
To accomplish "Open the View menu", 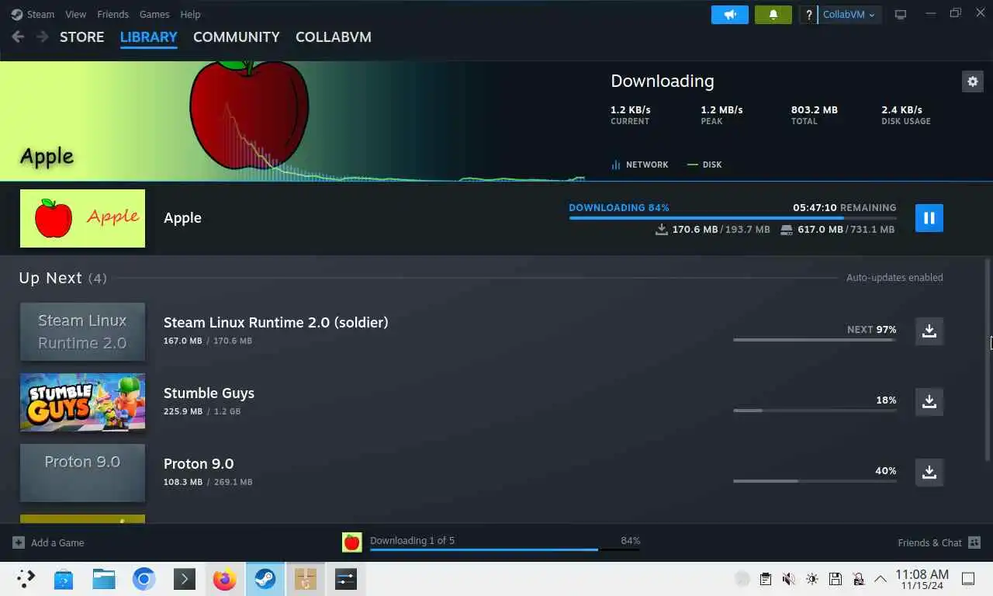I will pyautogui.click(x=76, y=14).
